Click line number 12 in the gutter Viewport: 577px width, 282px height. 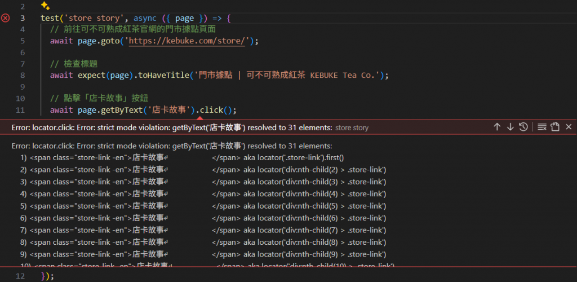pos(21,276)
